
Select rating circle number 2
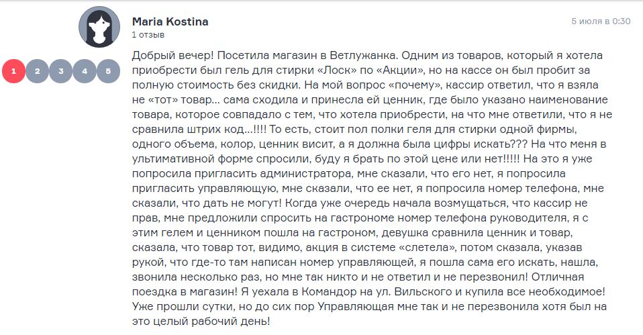coord(38,71)
